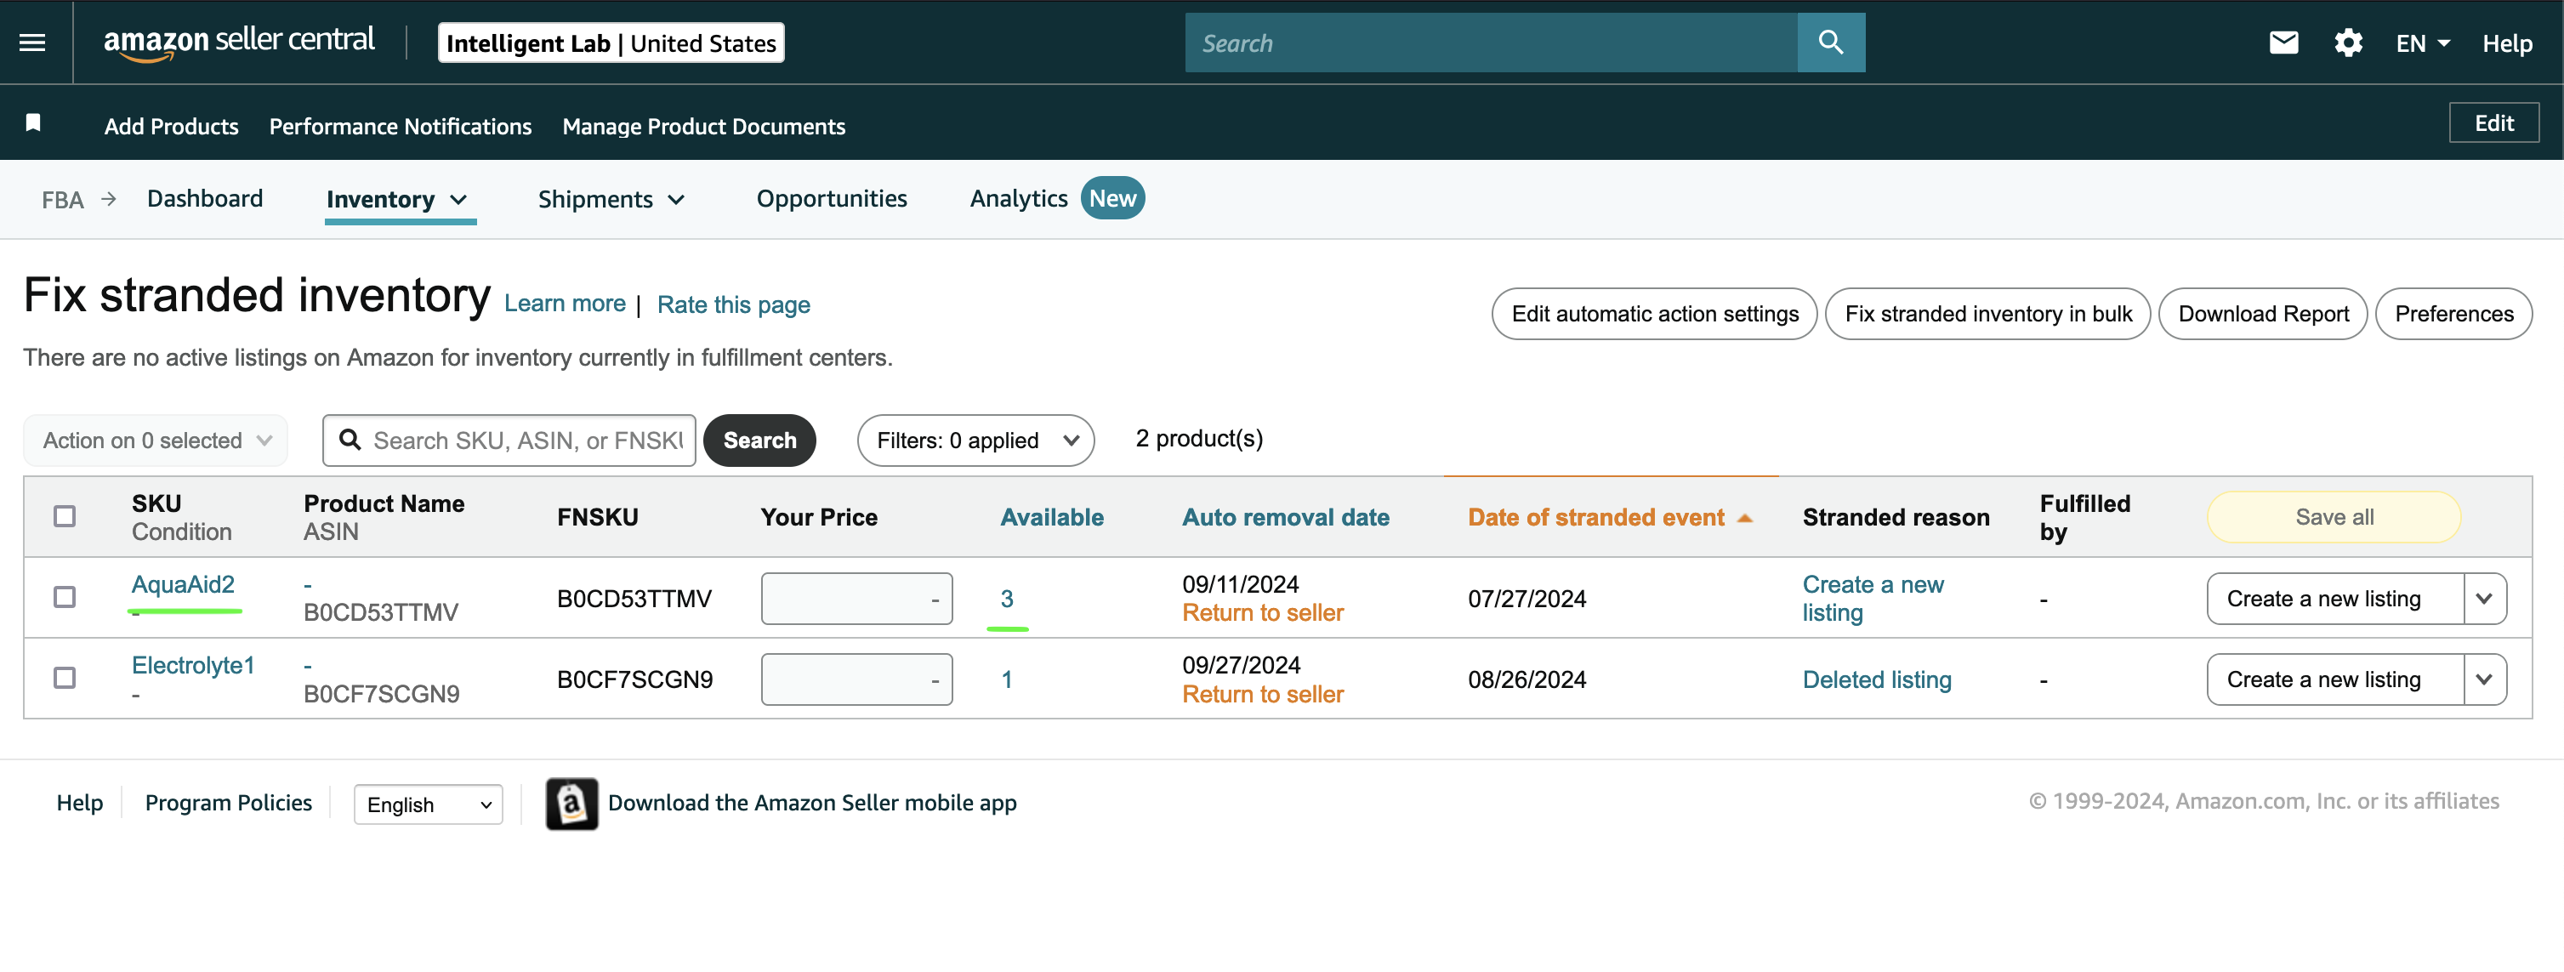Click Help link in the footer
The image size is (2564, 972).
80,803
